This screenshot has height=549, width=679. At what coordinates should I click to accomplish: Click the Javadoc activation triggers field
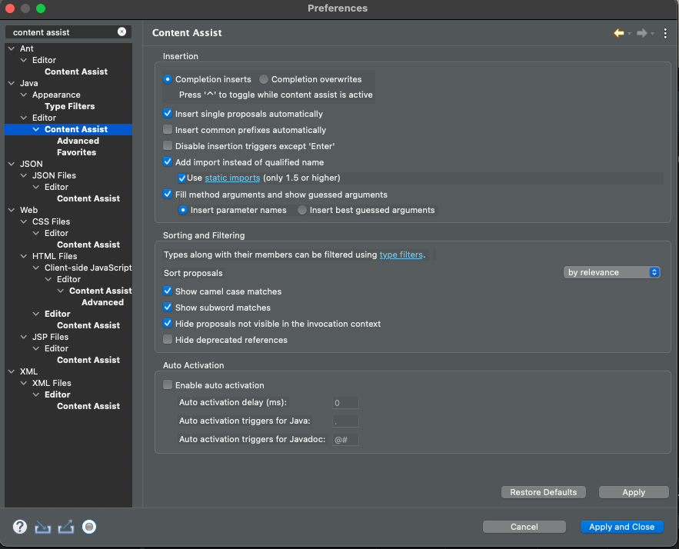click(345, 440)
